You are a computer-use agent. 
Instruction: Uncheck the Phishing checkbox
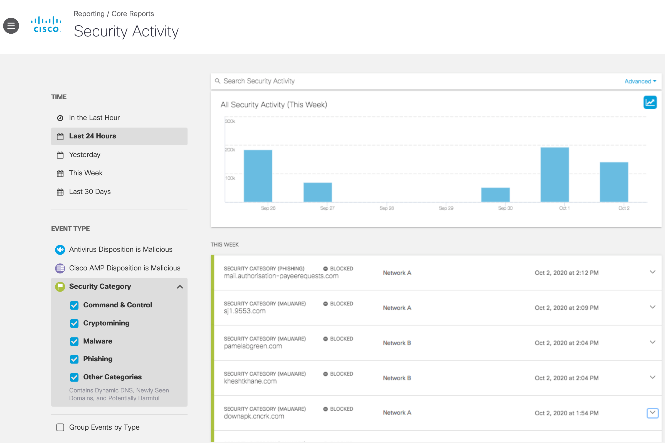click(74, 359)
